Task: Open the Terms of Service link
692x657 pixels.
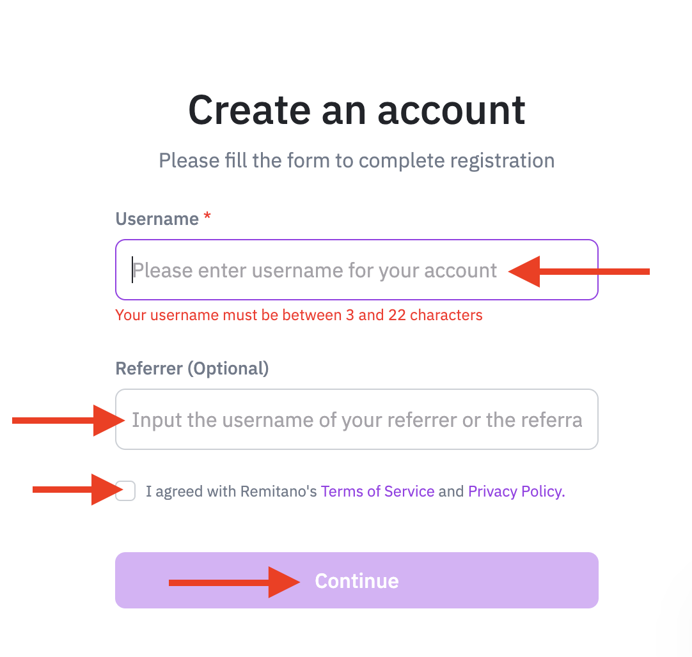Action: [377, 491]
